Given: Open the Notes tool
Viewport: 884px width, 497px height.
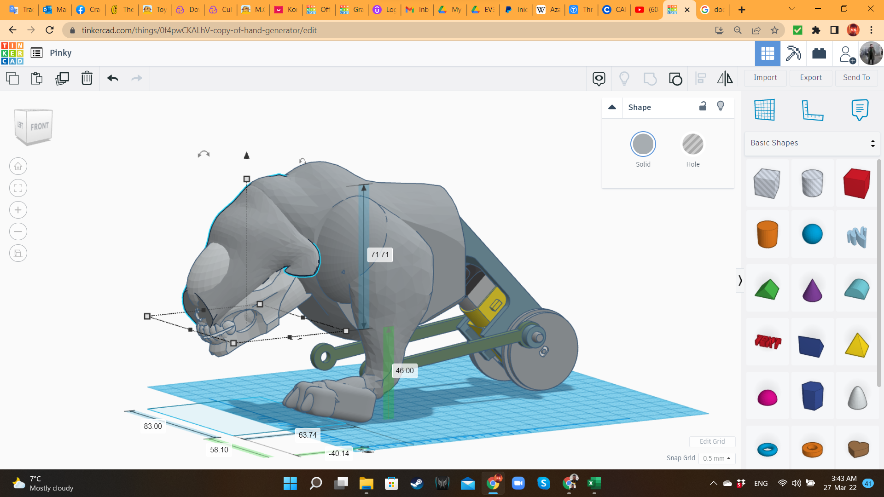Looking at the screenshot, I should [x=859, y=110].
